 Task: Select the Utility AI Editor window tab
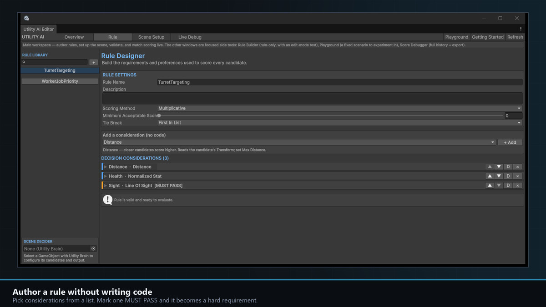pyautogui.click(x=39, y=29)
